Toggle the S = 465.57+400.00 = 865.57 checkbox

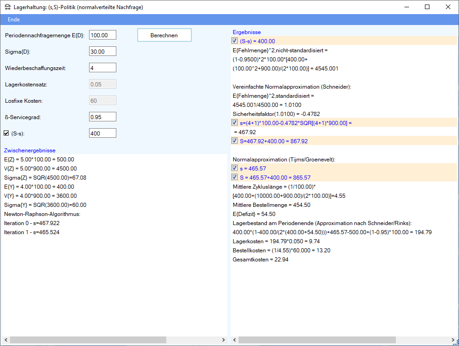(234, 177)
